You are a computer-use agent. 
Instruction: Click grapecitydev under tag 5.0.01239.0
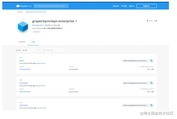pos(41,86)
